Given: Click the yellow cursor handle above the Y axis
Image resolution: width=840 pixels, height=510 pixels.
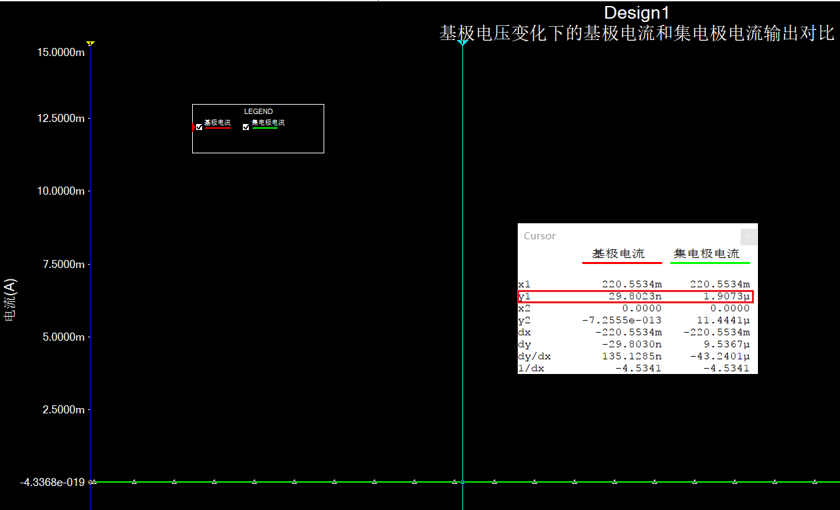Looking at the screenshot, I should point(90,43).
